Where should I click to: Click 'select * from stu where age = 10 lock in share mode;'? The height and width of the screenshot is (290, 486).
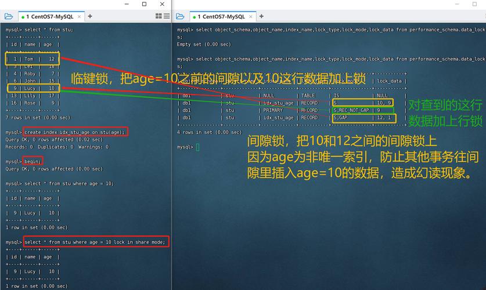(x=95, y=242)
